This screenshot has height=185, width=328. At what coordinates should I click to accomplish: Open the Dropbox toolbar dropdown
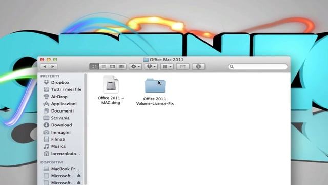pos(151,67)
